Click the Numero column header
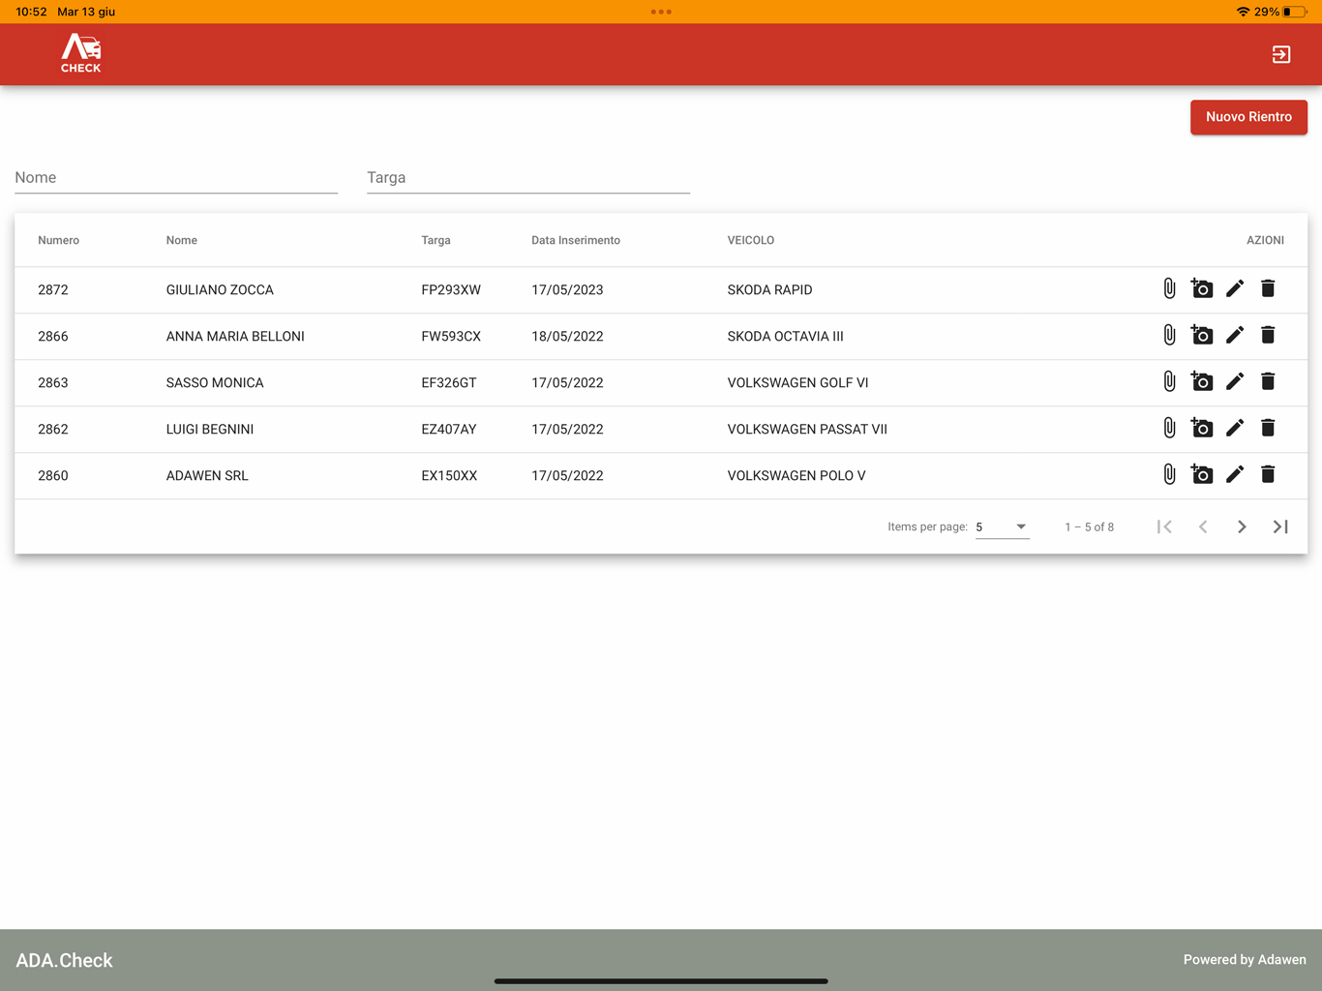This screenshot has width=1322, height=991. point(59,240)
